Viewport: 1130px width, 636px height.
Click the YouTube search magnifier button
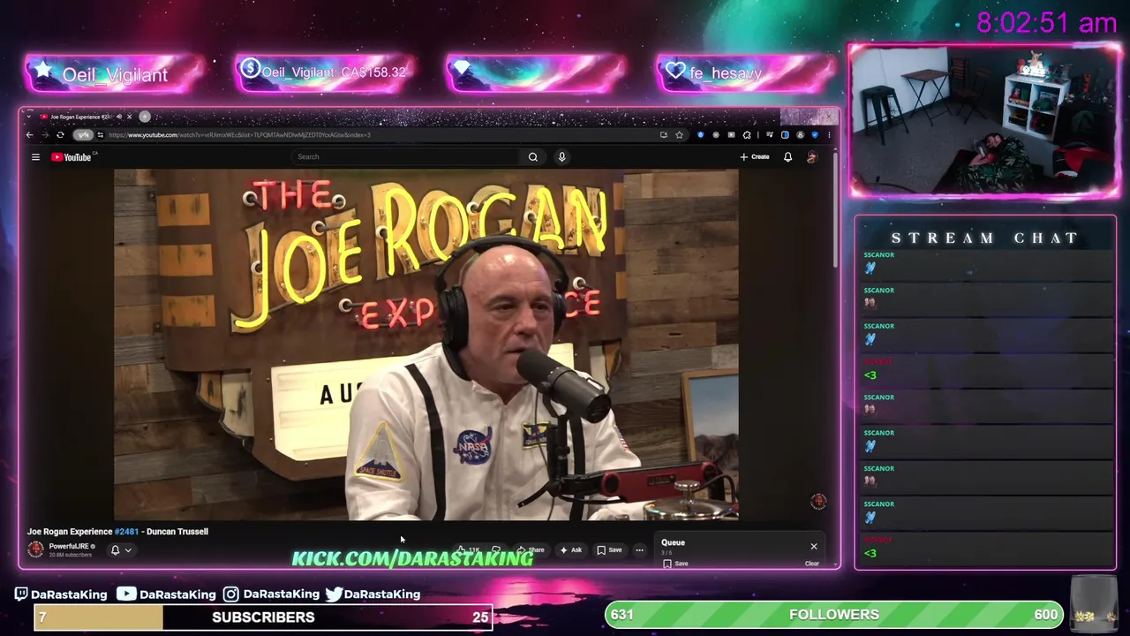coord(532,157)
